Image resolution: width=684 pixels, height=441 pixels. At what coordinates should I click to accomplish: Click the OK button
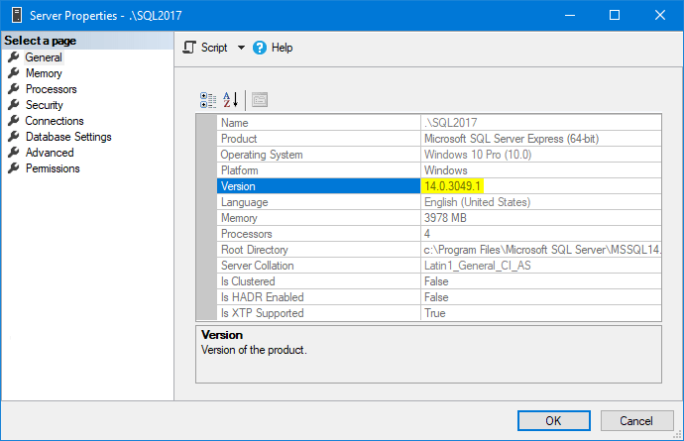point(553,420)
